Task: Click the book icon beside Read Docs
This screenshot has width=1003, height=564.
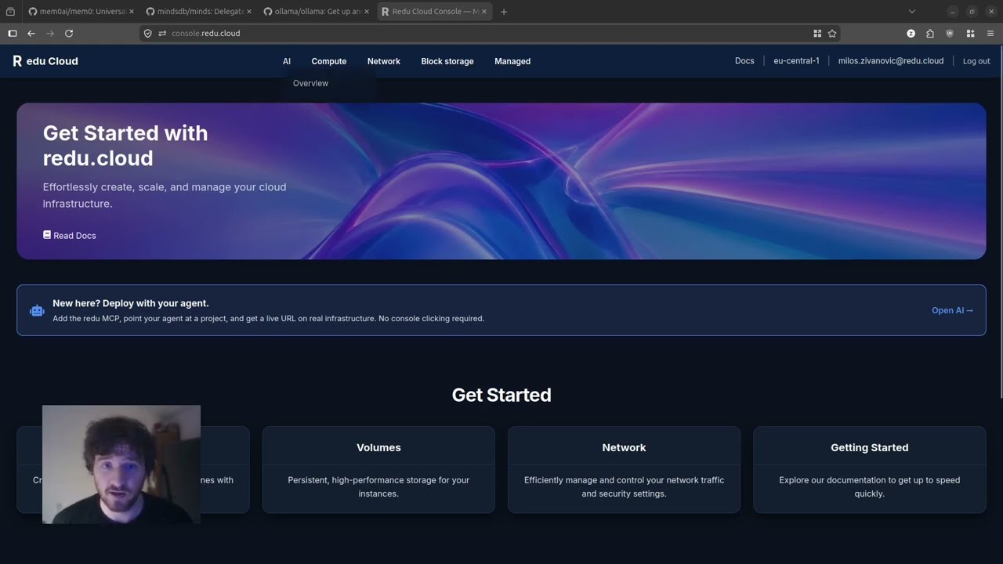Action: point(47,234)
